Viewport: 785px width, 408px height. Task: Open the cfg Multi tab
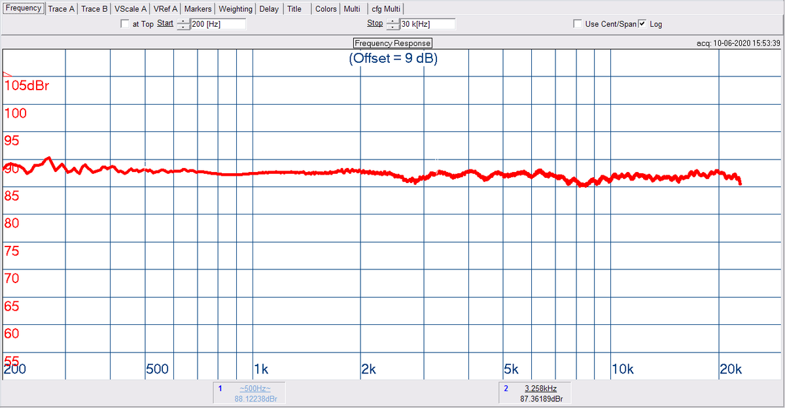pos(386,9)
